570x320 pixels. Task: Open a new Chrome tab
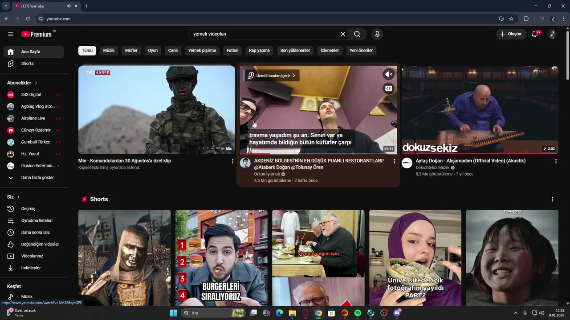click(86, 6)
